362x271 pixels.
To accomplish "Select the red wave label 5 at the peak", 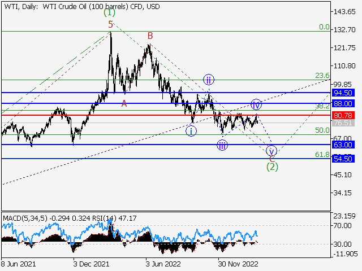I will click(x=111, y=24).
